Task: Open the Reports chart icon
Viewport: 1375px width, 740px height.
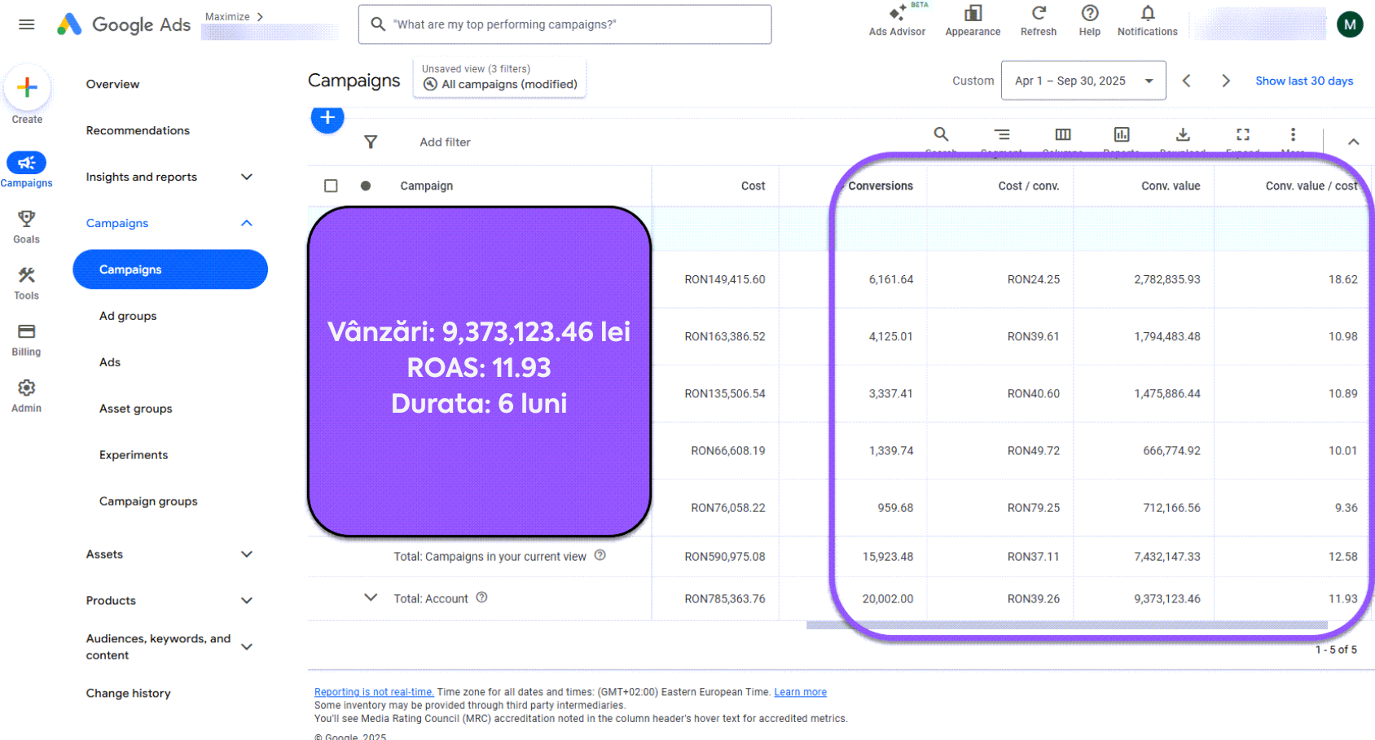Action: [1122, 135]
